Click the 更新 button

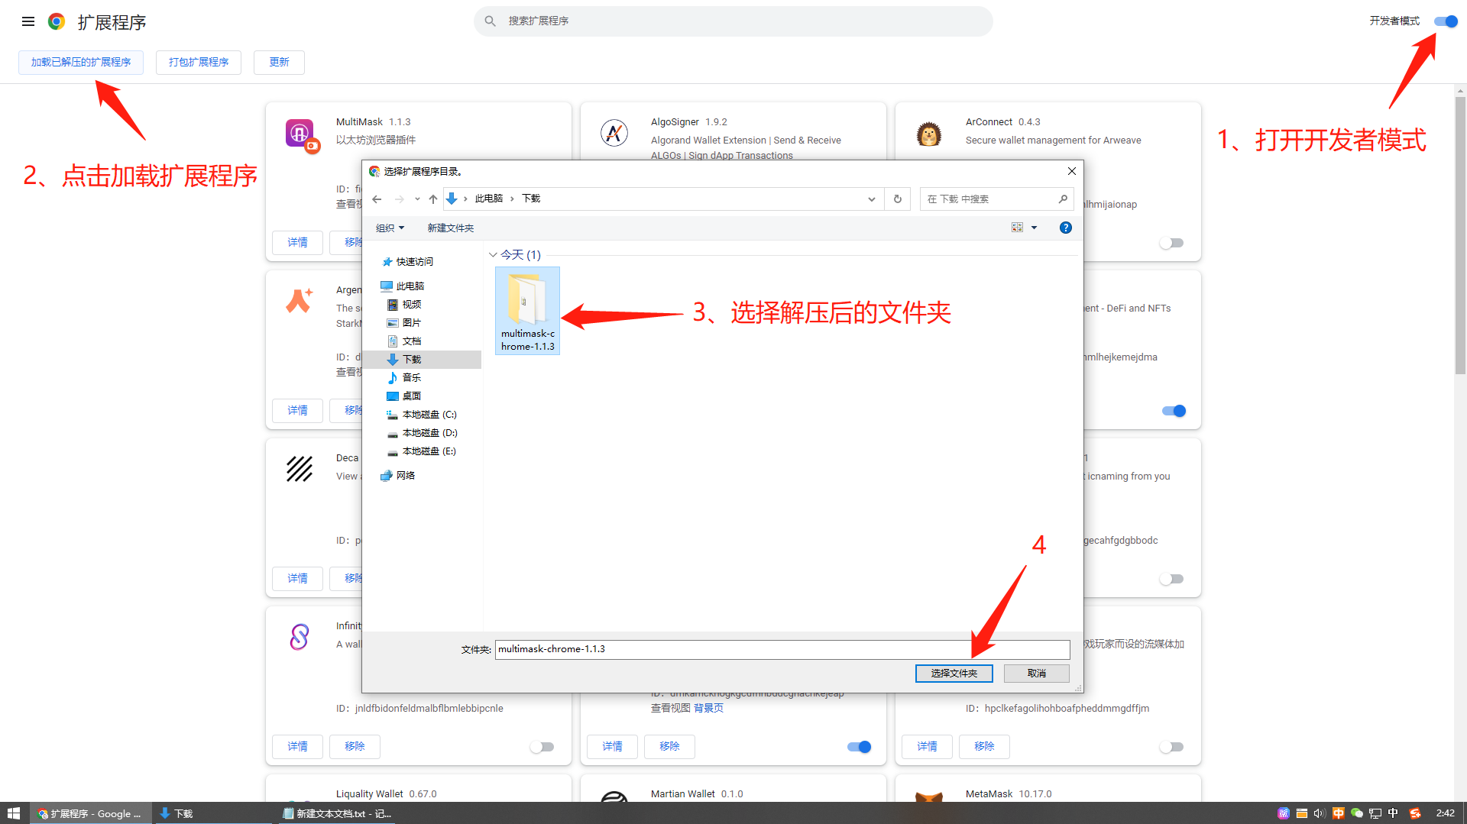tap(279, 63)
